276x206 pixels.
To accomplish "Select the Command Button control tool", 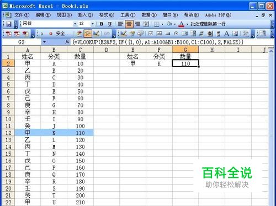I will tap(168, 34).
